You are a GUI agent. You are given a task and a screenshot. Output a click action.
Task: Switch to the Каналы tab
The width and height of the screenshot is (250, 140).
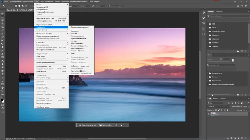tap(216, 99)
